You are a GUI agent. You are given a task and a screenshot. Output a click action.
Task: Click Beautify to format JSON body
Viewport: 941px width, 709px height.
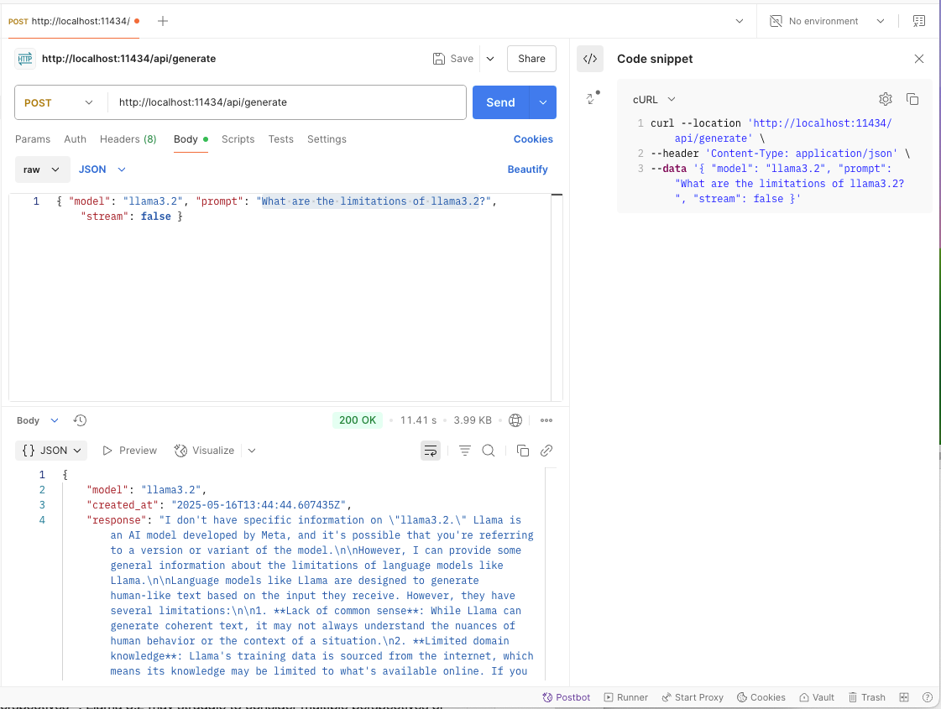point(527,169)
